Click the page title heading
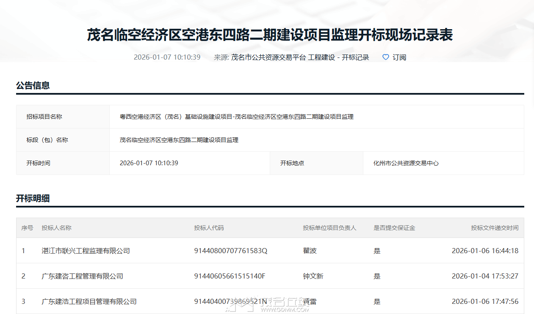 pos(270,35)
